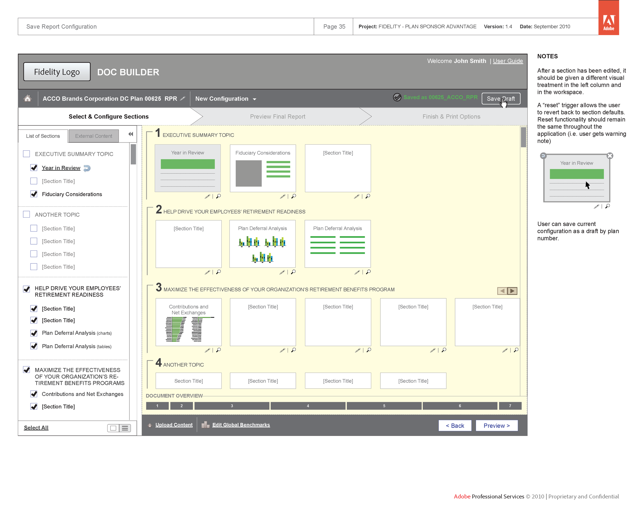The image size is (637, 509).
Task: Open the Edit Global Benchmarks link
Action: (241, 425)
